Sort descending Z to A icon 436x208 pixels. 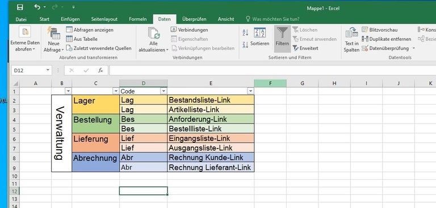pyautogui.click(x=245, y=45)
